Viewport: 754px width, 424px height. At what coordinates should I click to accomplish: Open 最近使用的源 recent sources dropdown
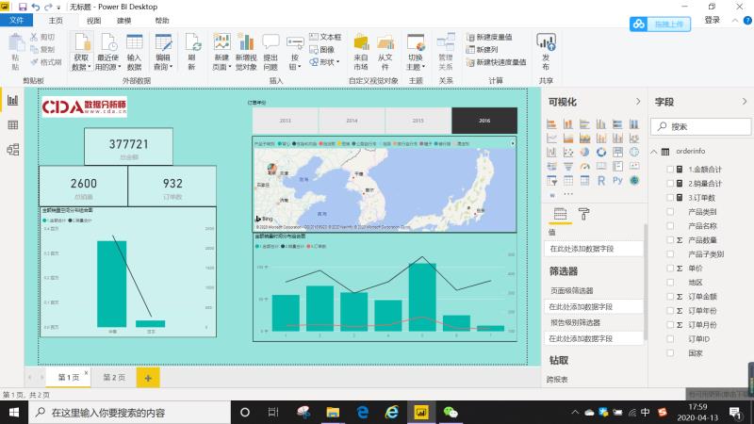pyautogui.click(x=107, y=62)
